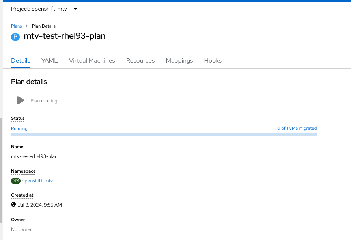
Task: Click the Plan details section heading
Action: pos(29,82)
